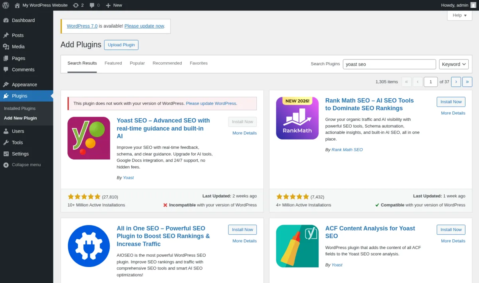
Task: Click the 10+ Million Active Installations text
Action: point(96,205)
